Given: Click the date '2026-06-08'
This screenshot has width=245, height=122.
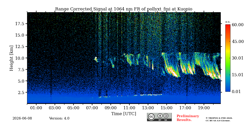Looking at the screenshot, I should tap(22, 118).
